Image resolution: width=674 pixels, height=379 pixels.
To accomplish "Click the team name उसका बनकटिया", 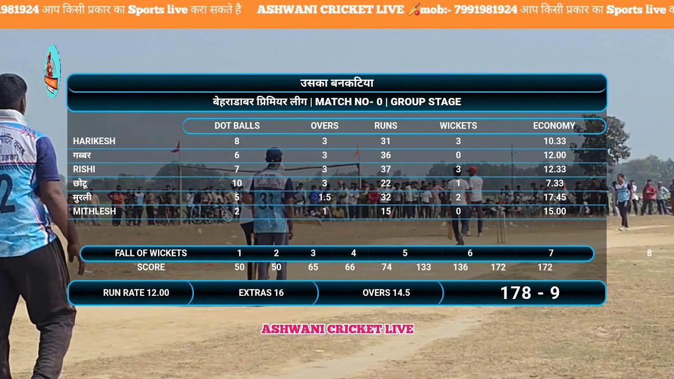I will pos(337,83).
